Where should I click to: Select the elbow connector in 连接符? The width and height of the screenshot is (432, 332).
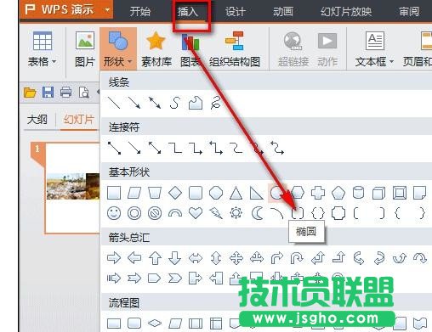pyautogui.click(x=175, y=148)
